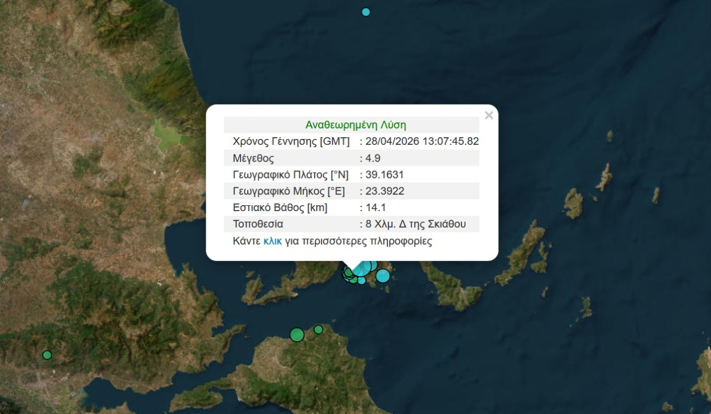Select the large green marker on Evia's north coast

point(297,335)
